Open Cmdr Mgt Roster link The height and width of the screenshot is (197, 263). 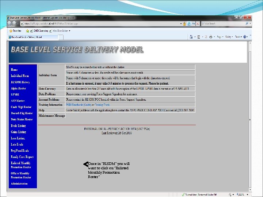pyautogui.click(x=21, y=107)
